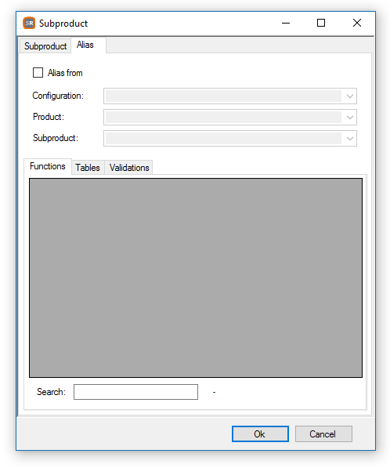This screenshot has width=390, height=468.
Task: Maximize the Subproduct dialog window
Action: 321,23
